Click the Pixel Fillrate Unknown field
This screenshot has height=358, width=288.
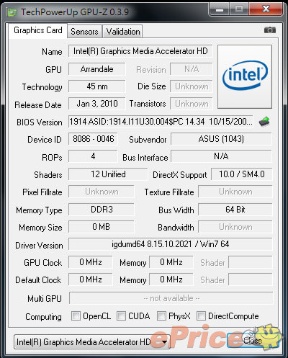(x=102, y=192)
